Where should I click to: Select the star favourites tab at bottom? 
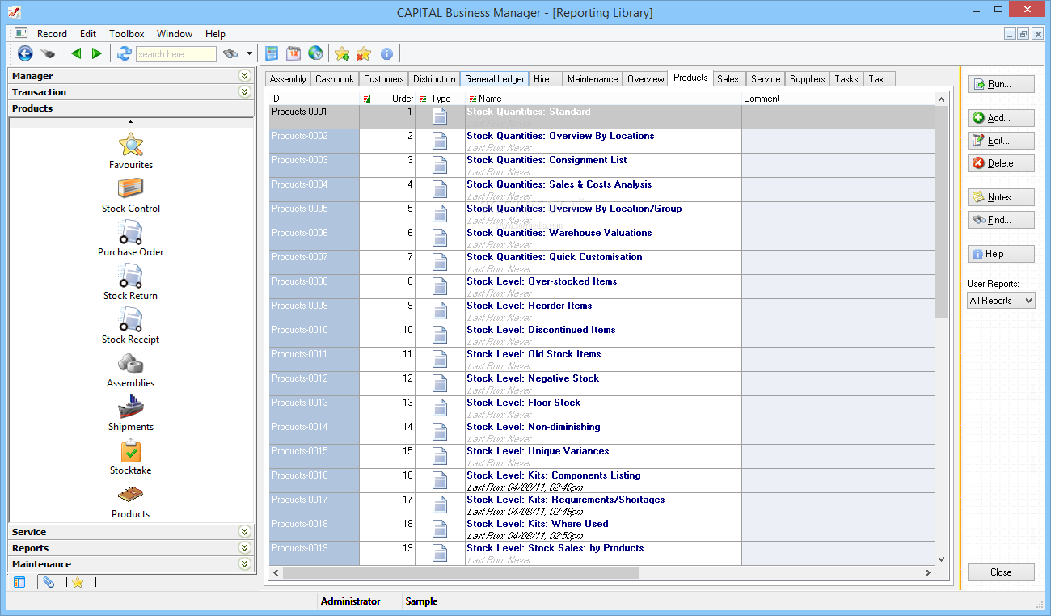click(78, 582)
